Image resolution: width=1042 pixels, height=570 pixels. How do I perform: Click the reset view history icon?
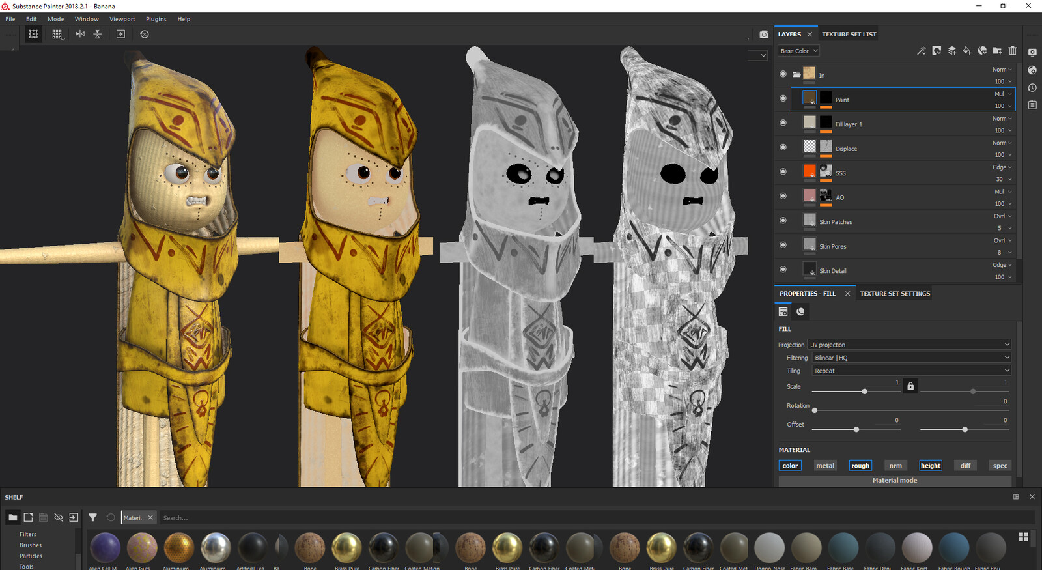[145, 34]
